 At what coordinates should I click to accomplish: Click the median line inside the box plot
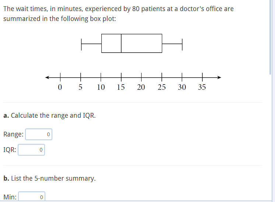pyautogui.click(x=121, y=43)
